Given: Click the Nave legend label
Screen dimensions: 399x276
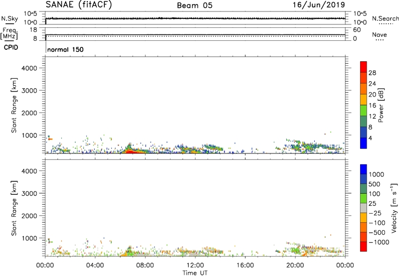Looking at the screenshot, I should [380, 34].
